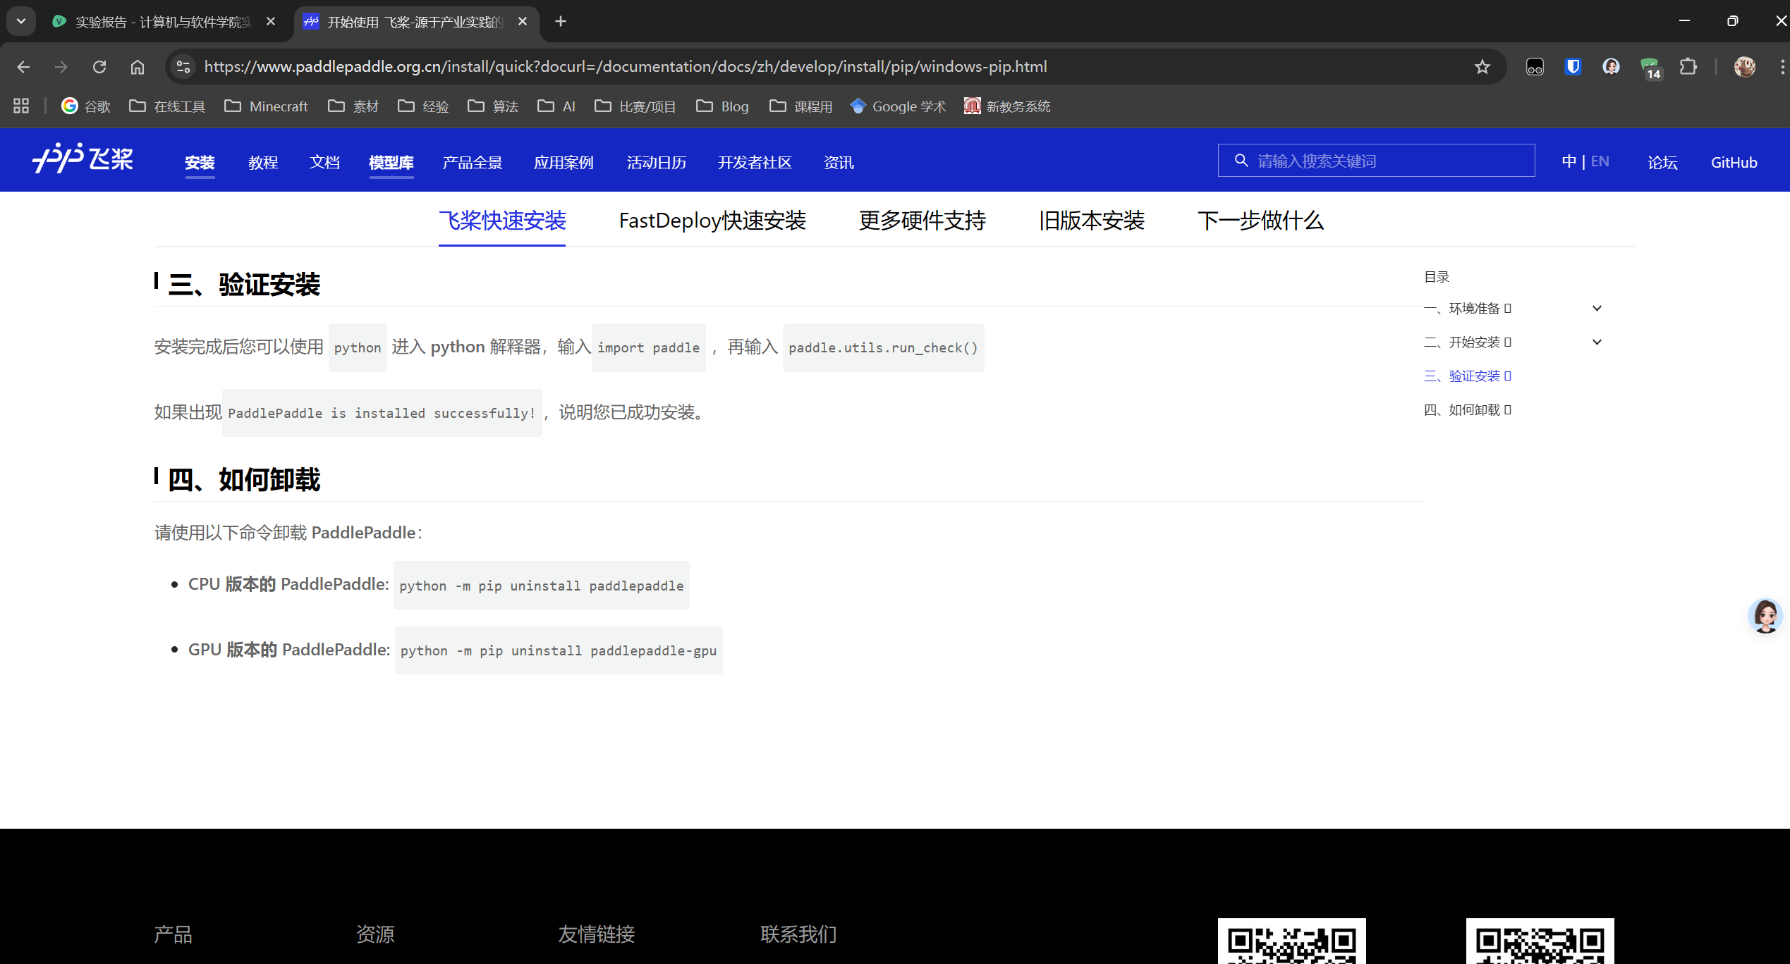Bookmark this page with the star icon
This screenshot has width=1790, height=964.
(1481, 67)
